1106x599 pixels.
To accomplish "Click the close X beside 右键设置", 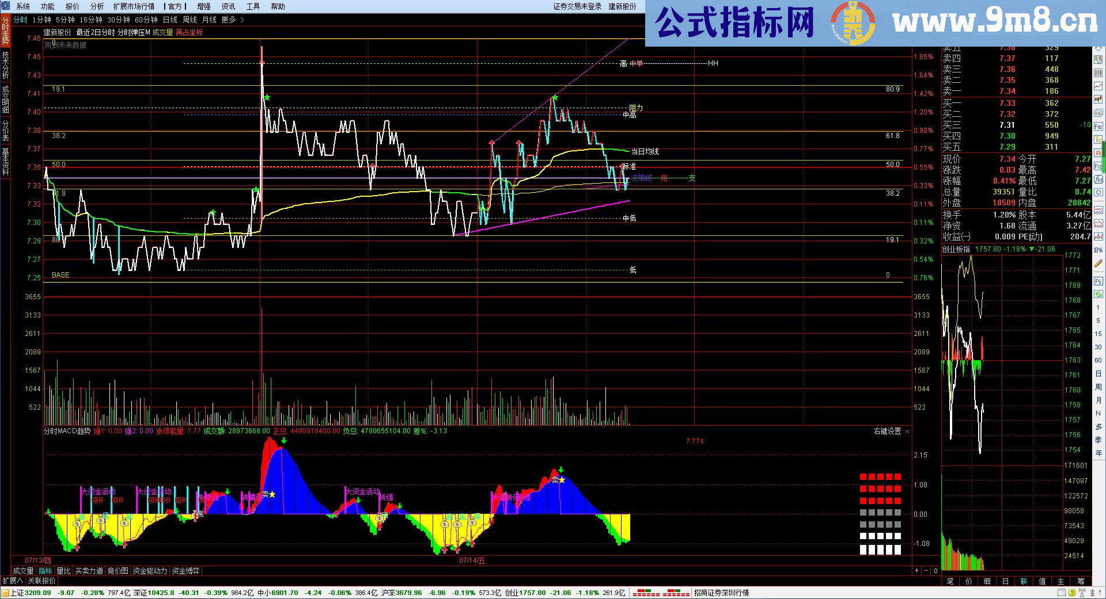I will 907,432.
